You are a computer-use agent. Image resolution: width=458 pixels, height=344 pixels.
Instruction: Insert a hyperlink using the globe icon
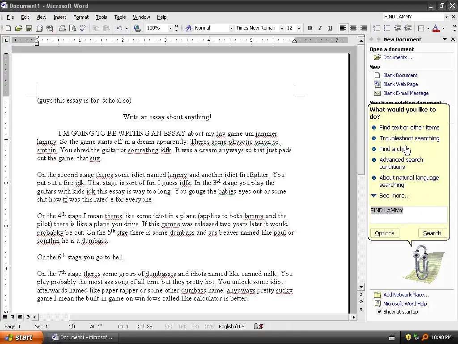[137, 28]
